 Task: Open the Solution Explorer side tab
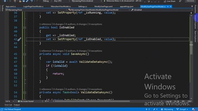click(195, 22)
